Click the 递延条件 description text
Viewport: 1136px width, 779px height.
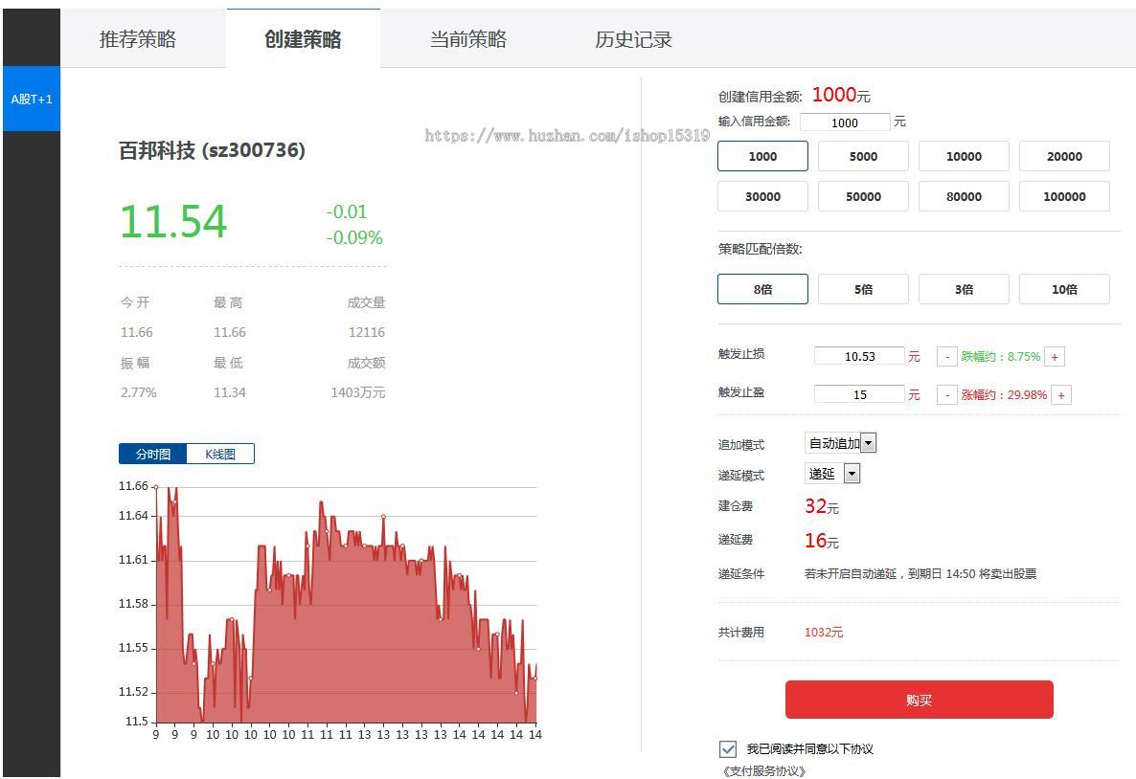[920, 573]
